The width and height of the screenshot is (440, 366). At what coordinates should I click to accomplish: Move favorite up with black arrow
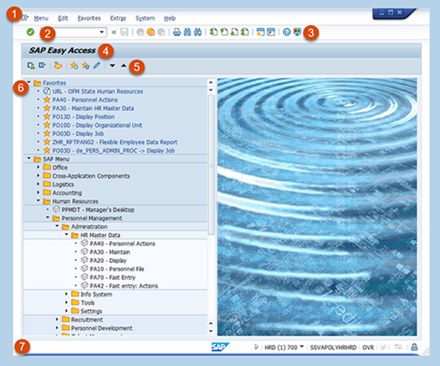click(x=124, y=66)
